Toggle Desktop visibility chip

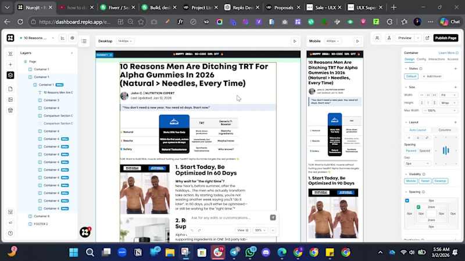[x=440, y=181]
